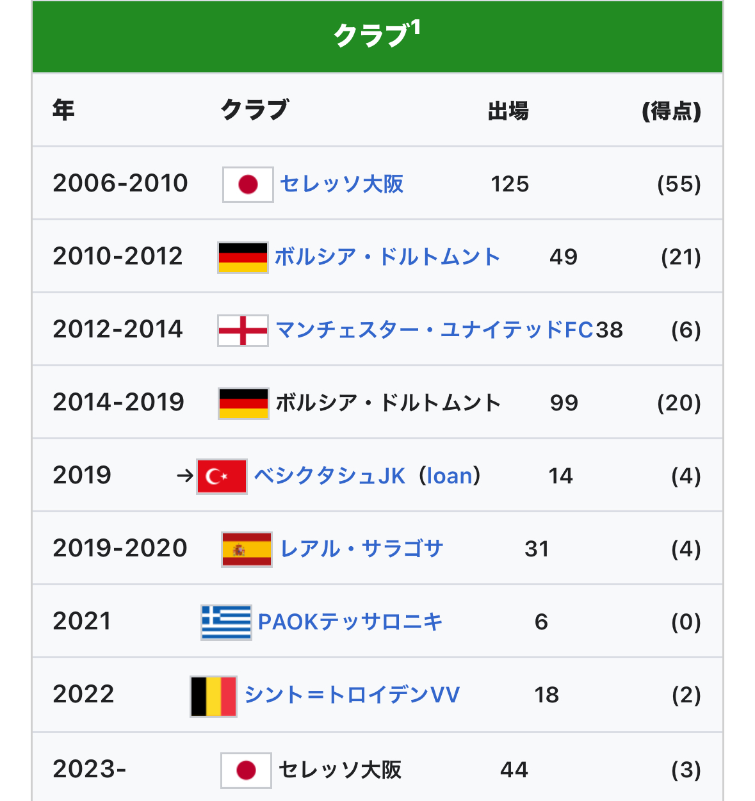
Task: Click the Turkey flag beside ベシクタシュJK
Action: pos(222,476)
